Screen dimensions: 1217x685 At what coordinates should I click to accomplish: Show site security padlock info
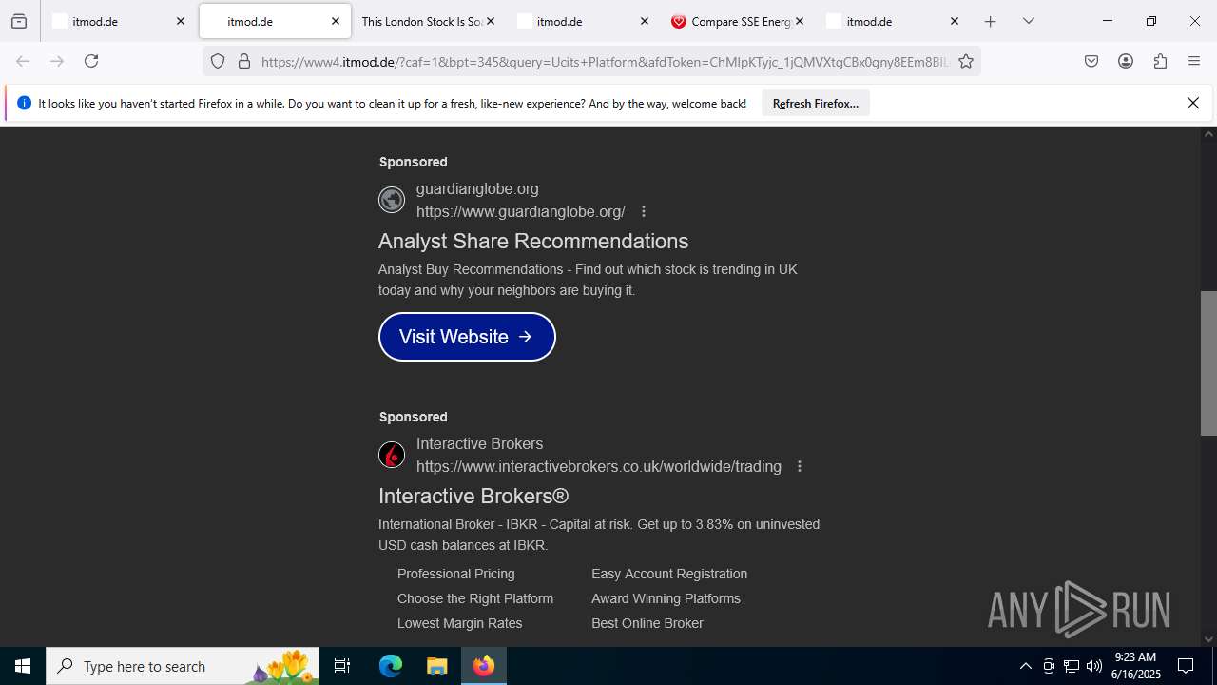tap(244, 61)
